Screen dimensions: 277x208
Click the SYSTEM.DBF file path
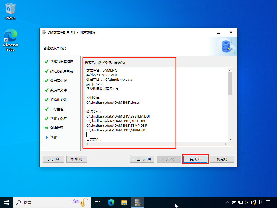(118, 116)
